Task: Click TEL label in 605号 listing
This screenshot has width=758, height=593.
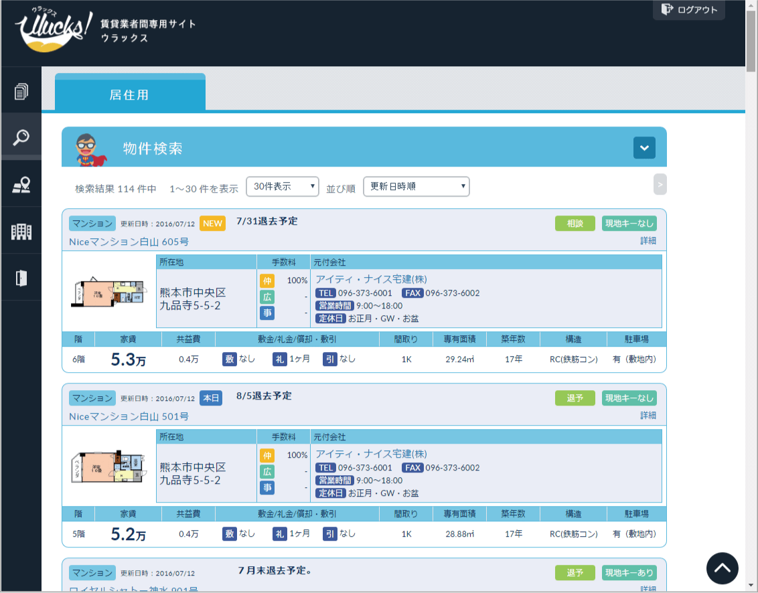Action: [325, 293]
